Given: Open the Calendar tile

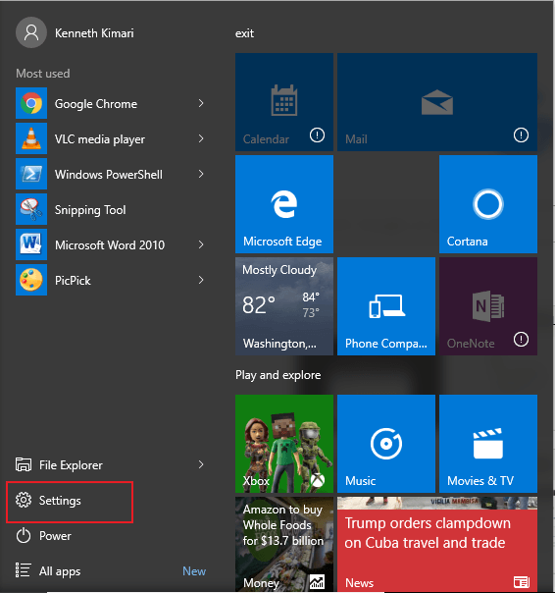Looking at the screenshot, I should pos(284,102).
